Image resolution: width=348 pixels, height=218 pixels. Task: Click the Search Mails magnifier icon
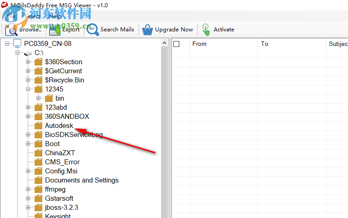coord(93,30)
